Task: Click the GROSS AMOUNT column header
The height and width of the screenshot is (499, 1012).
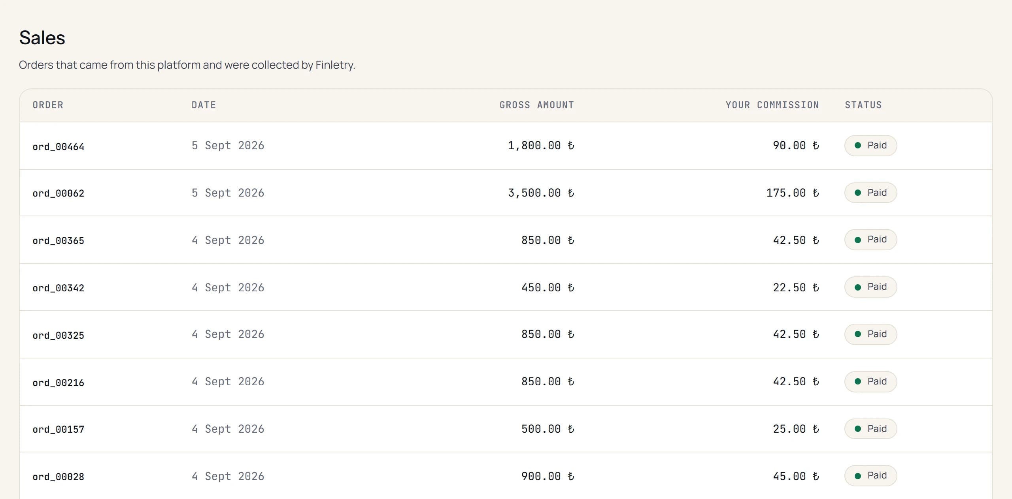Action: pos(536,105)
